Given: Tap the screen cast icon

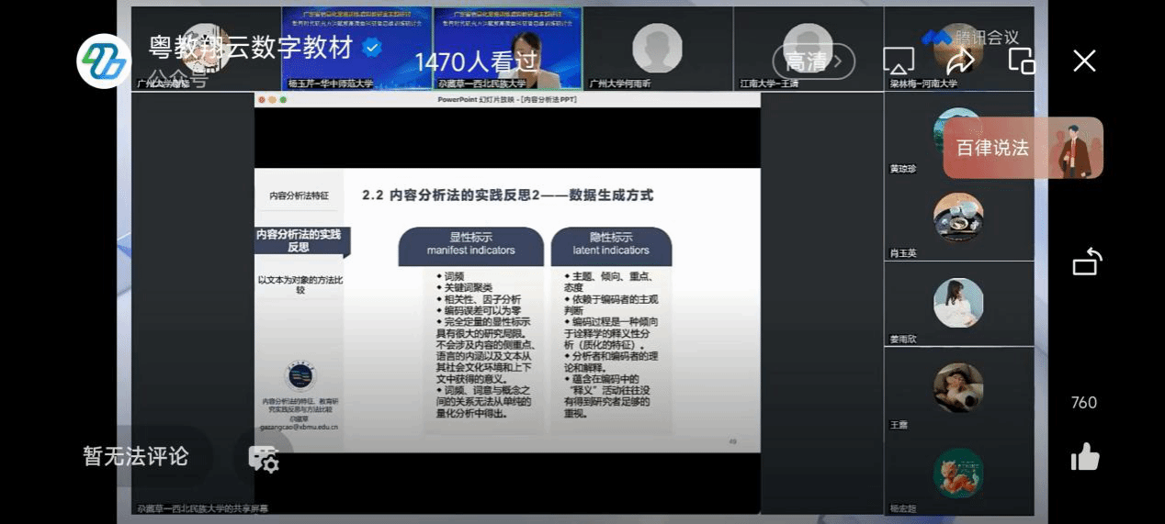Looking at the screenshot, I should click(898, 61).
